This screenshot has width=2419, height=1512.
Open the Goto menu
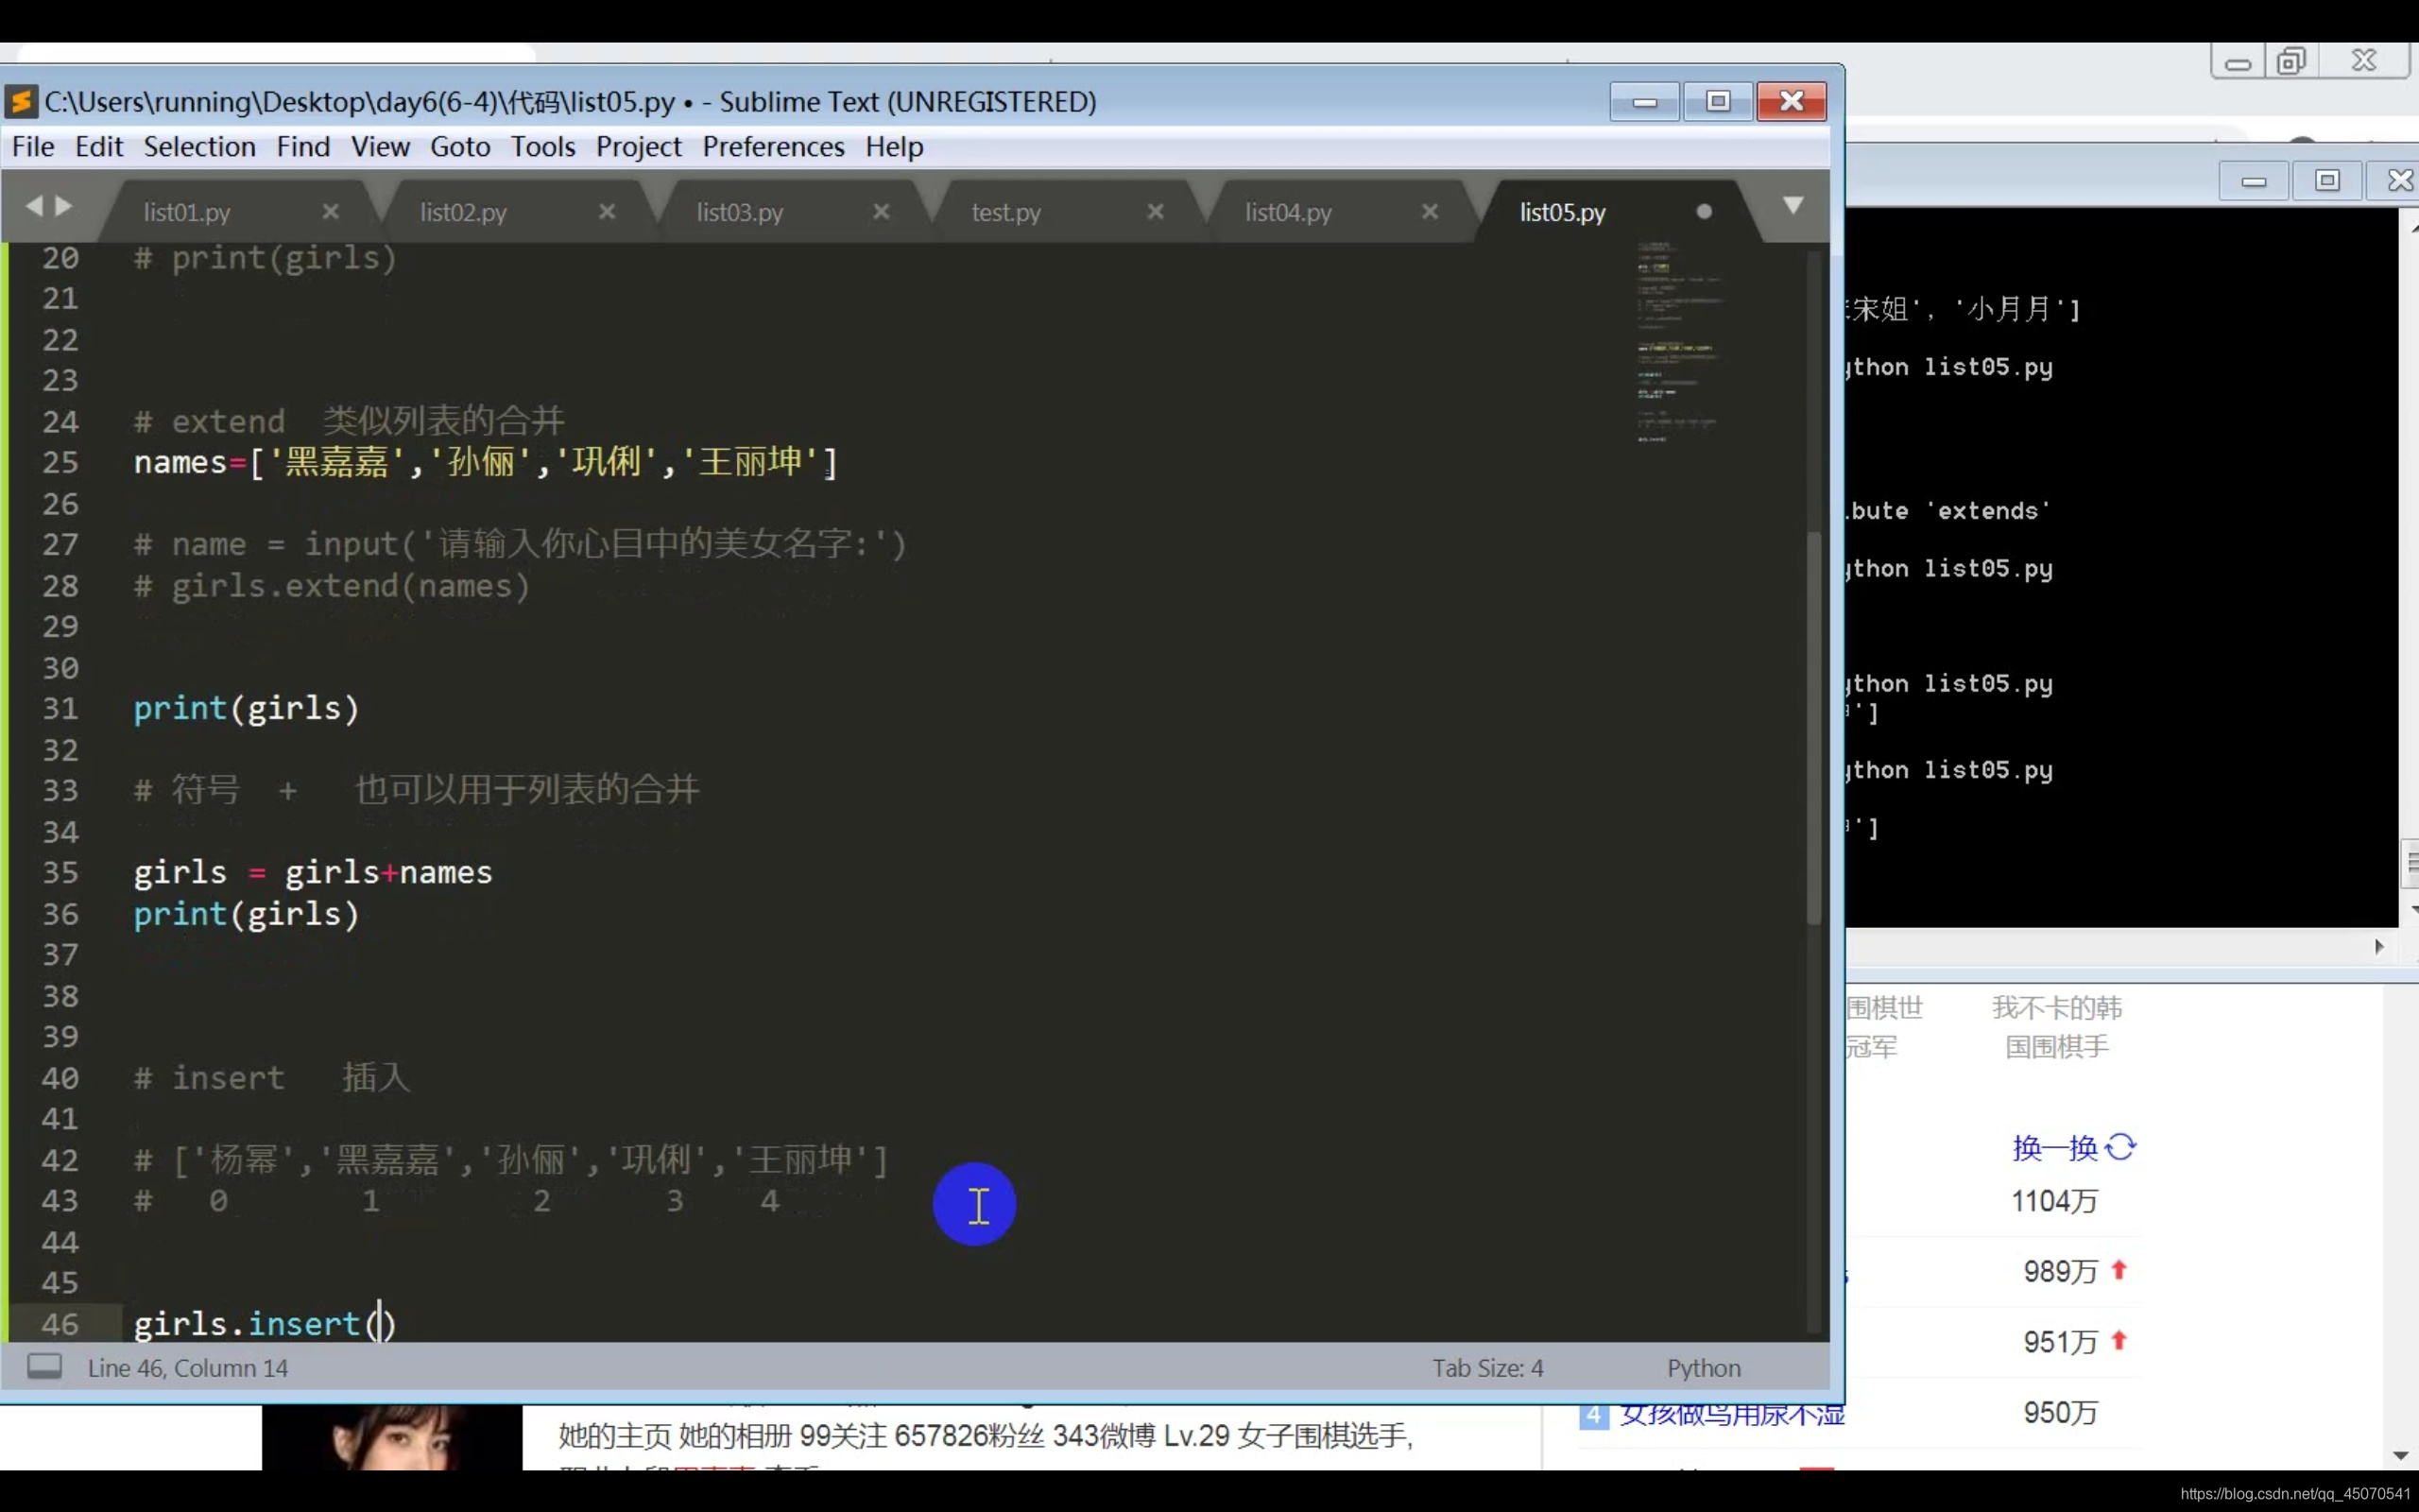coord(460,147)
